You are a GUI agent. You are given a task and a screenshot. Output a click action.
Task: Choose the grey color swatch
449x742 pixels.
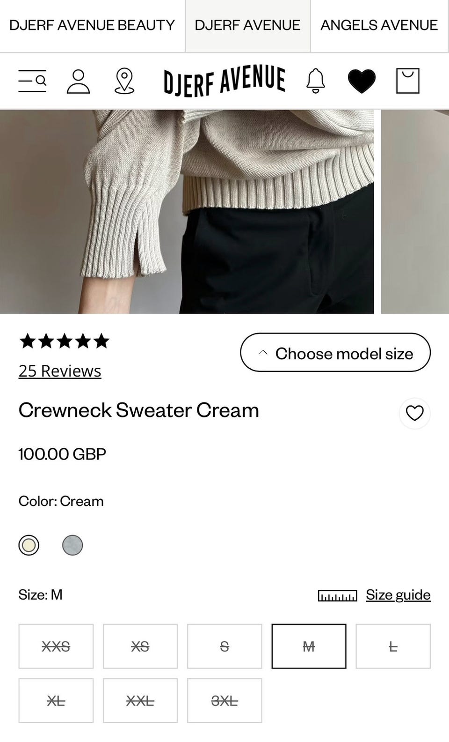[72, 545]
